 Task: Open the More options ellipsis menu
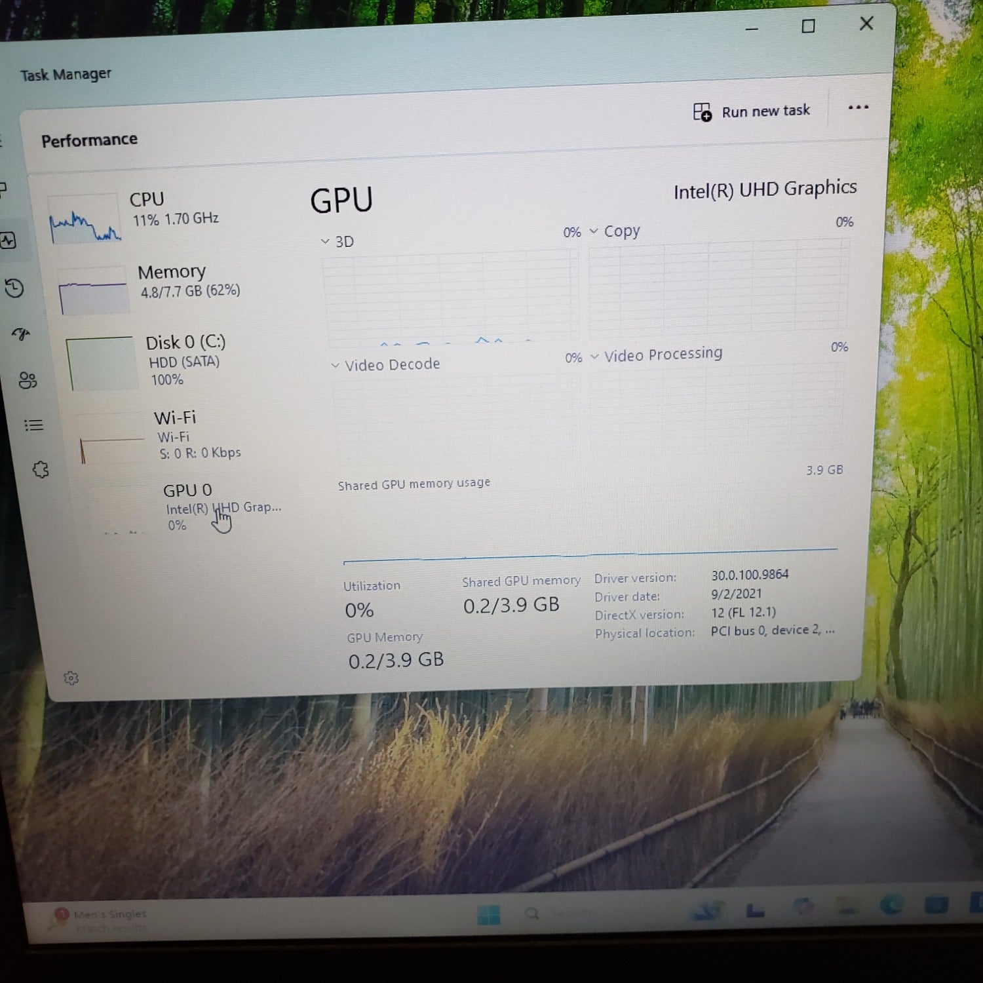pyautogui.click(x=858, y=107)
